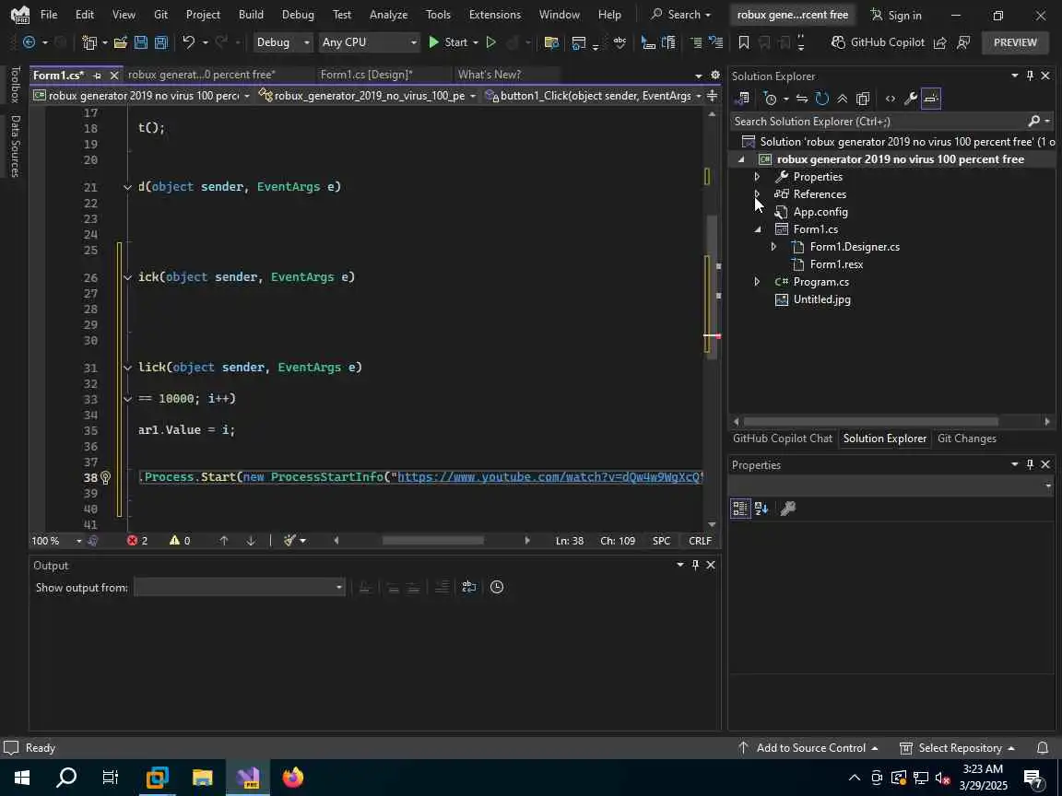The image size is (1062, 796).
Task: Click Start Without Debugging outline play icon
Action: 491,42
